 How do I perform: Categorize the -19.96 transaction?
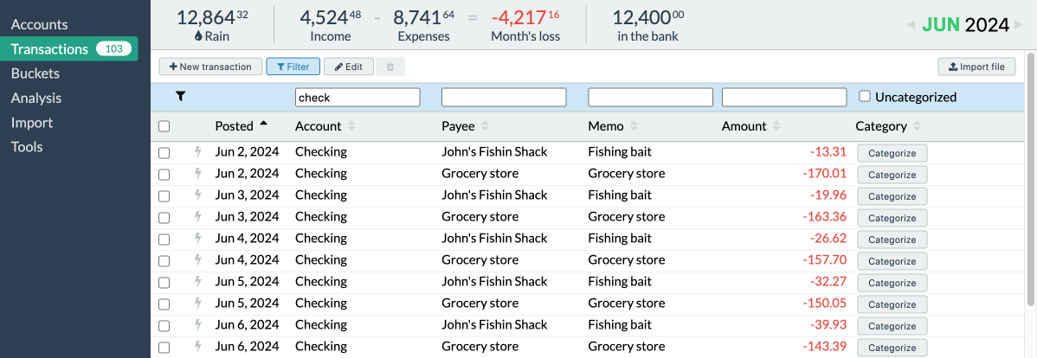point(892,197)
